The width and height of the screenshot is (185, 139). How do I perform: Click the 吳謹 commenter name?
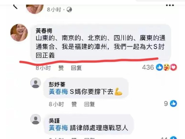[x=54, y=121]
